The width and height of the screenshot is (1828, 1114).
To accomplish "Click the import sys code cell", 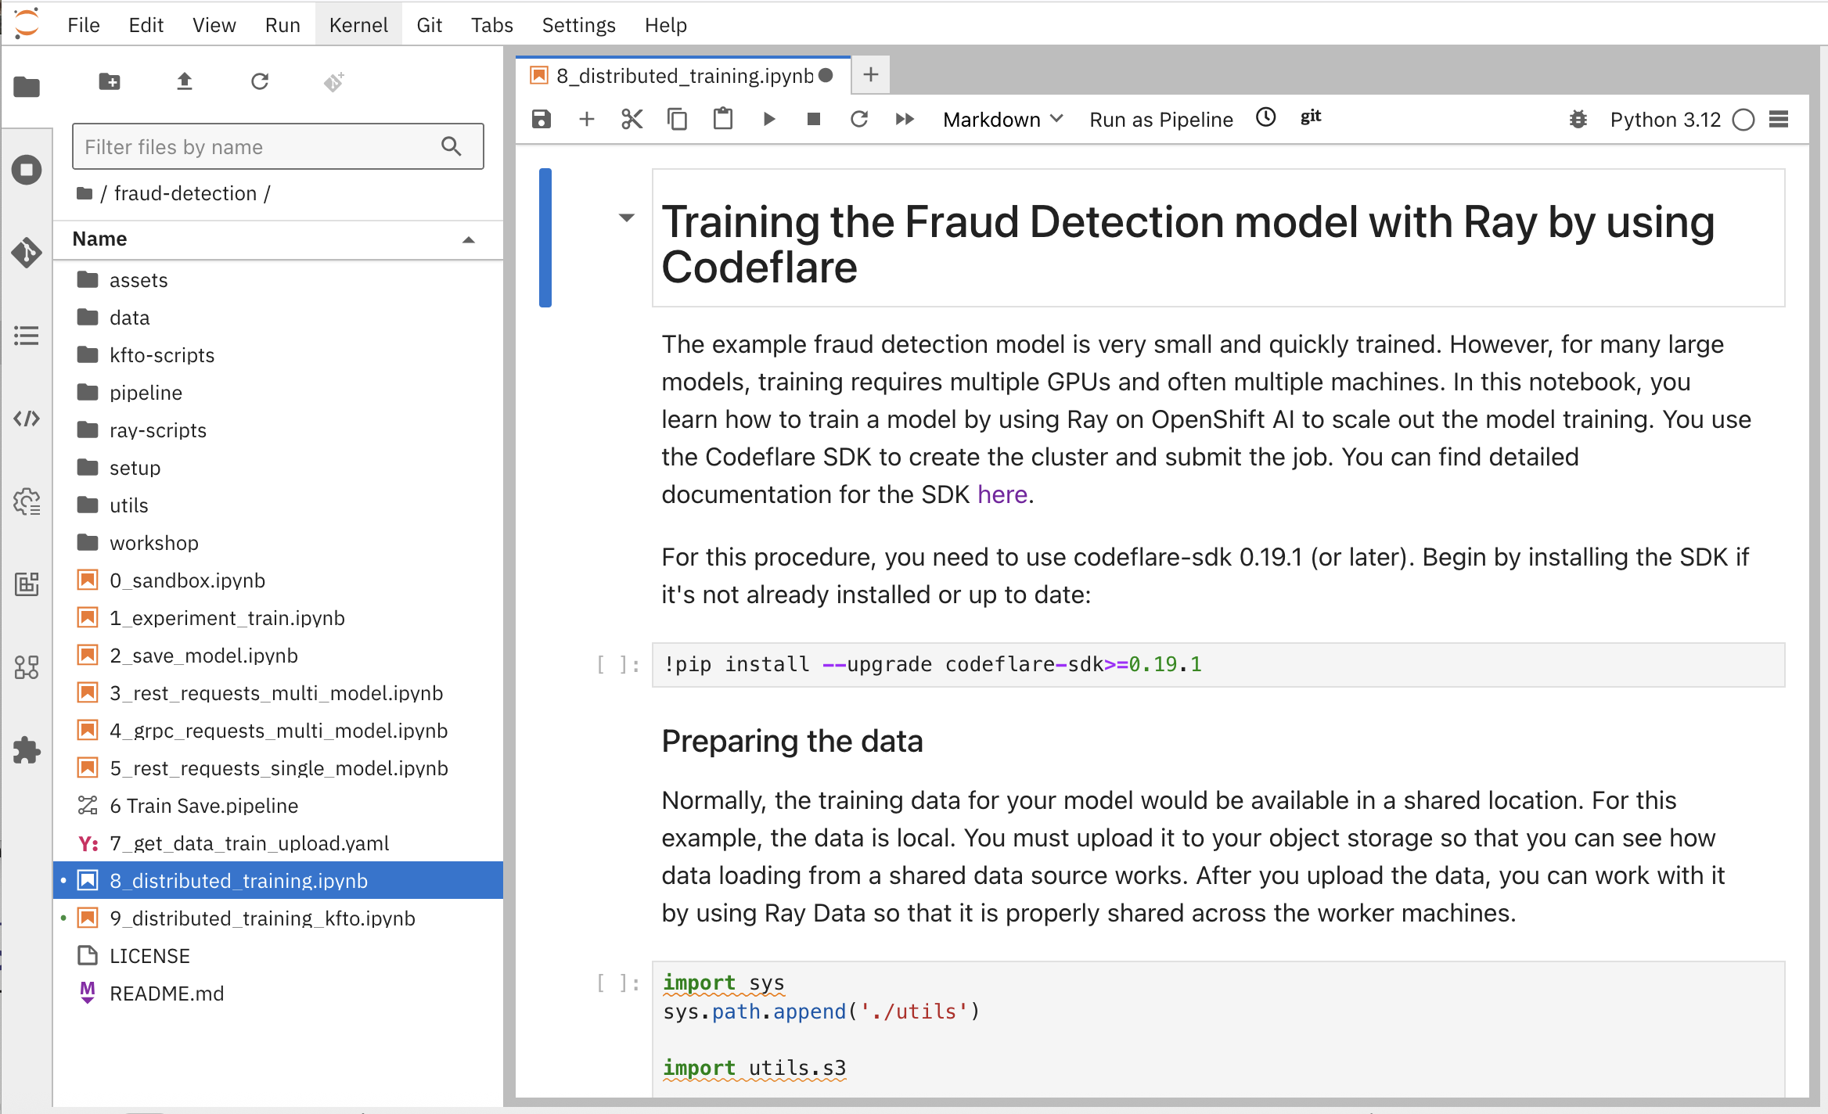I will (1218, 1029).
